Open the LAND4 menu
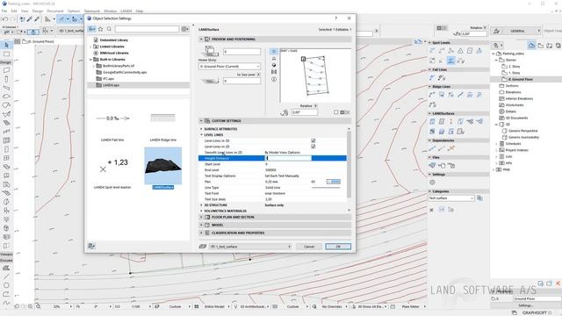The width and height of the screenshot is (562, 316). pos(126,11)
